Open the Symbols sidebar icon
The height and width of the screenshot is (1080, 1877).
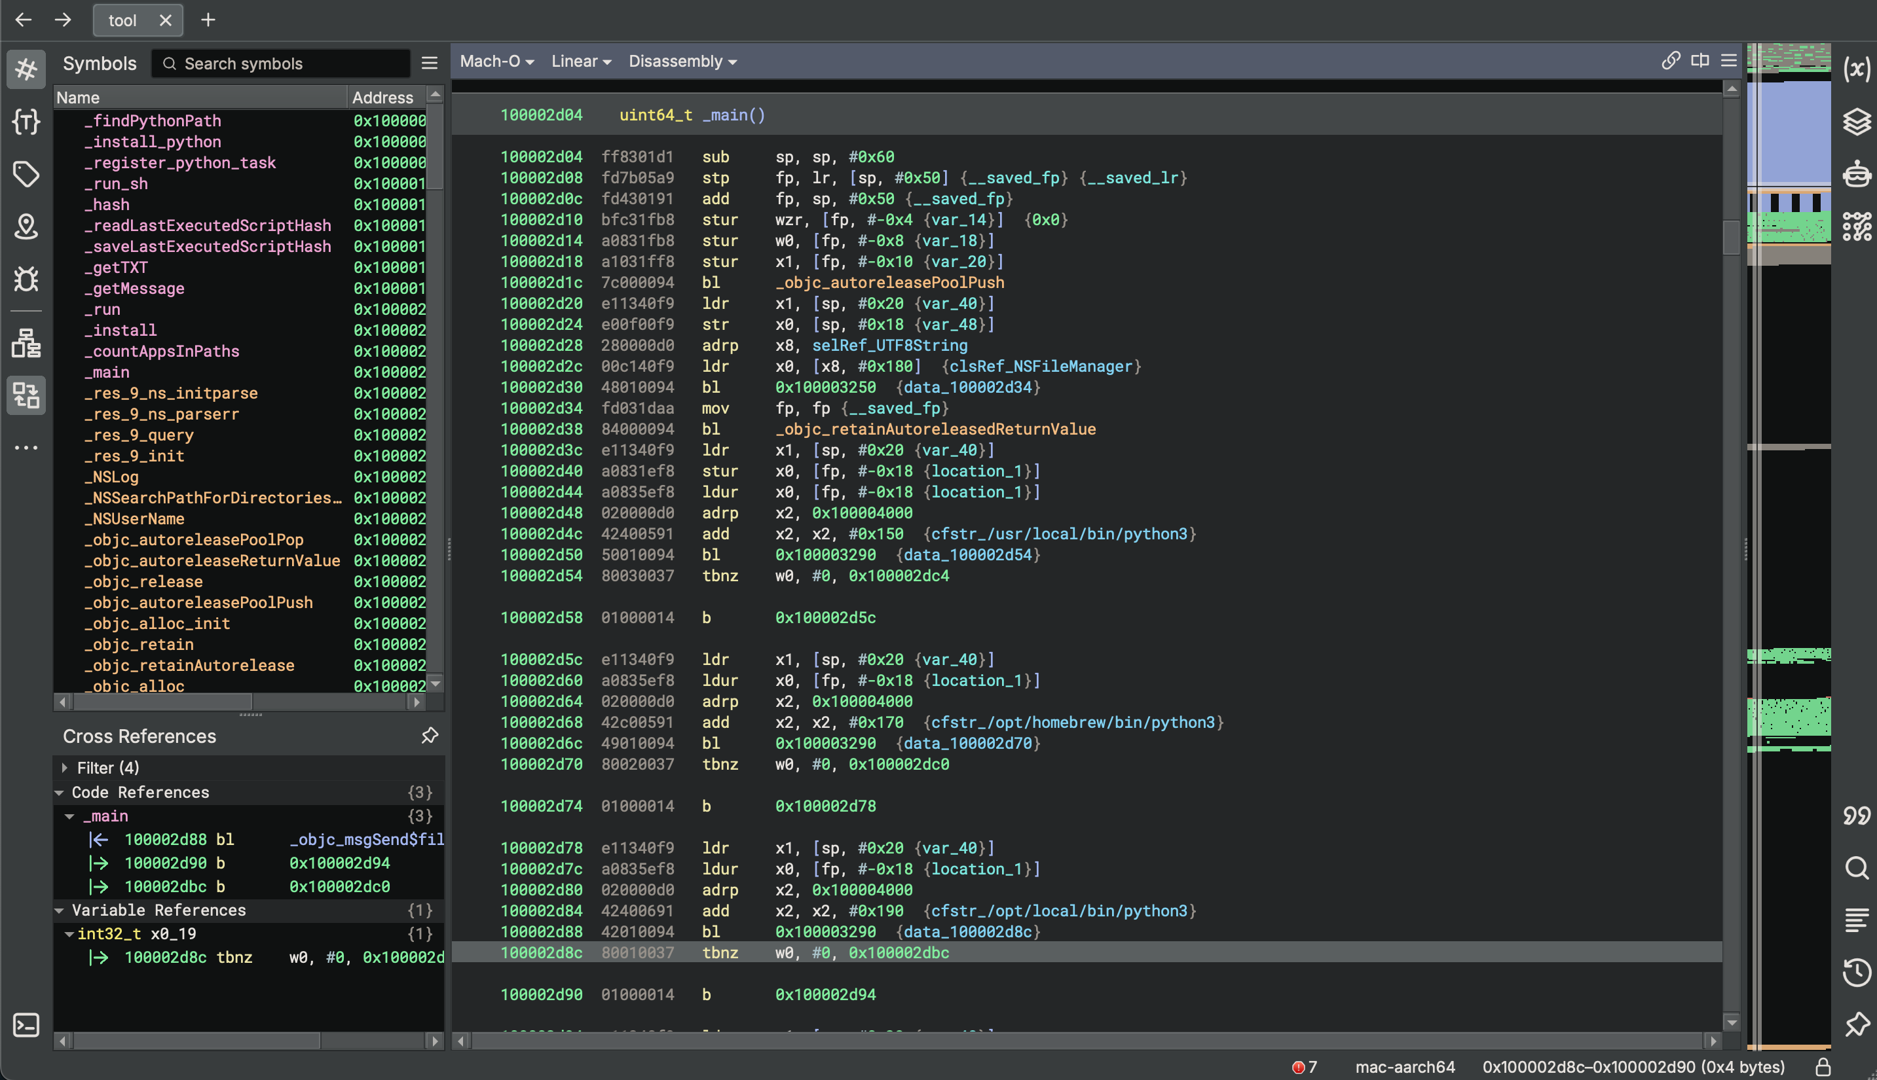tap(26, 69)
